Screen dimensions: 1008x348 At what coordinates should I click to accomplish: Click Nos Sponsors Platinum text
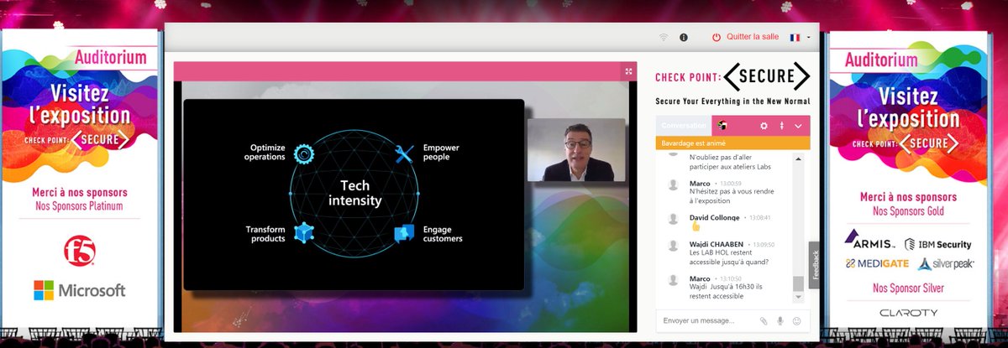[x=79, y=205]
